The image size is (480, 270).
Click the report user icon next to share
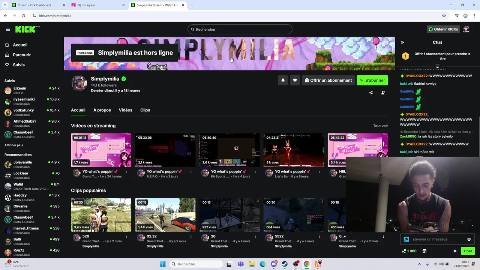383,93
